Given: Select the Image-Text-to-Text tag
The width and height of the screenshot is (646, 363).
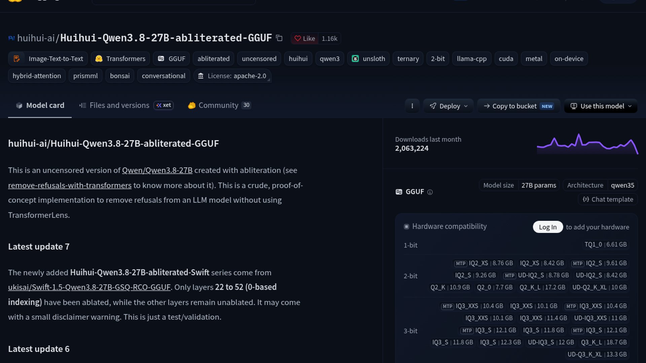Looking at the screenshot, I should click(x=48, y=58).
